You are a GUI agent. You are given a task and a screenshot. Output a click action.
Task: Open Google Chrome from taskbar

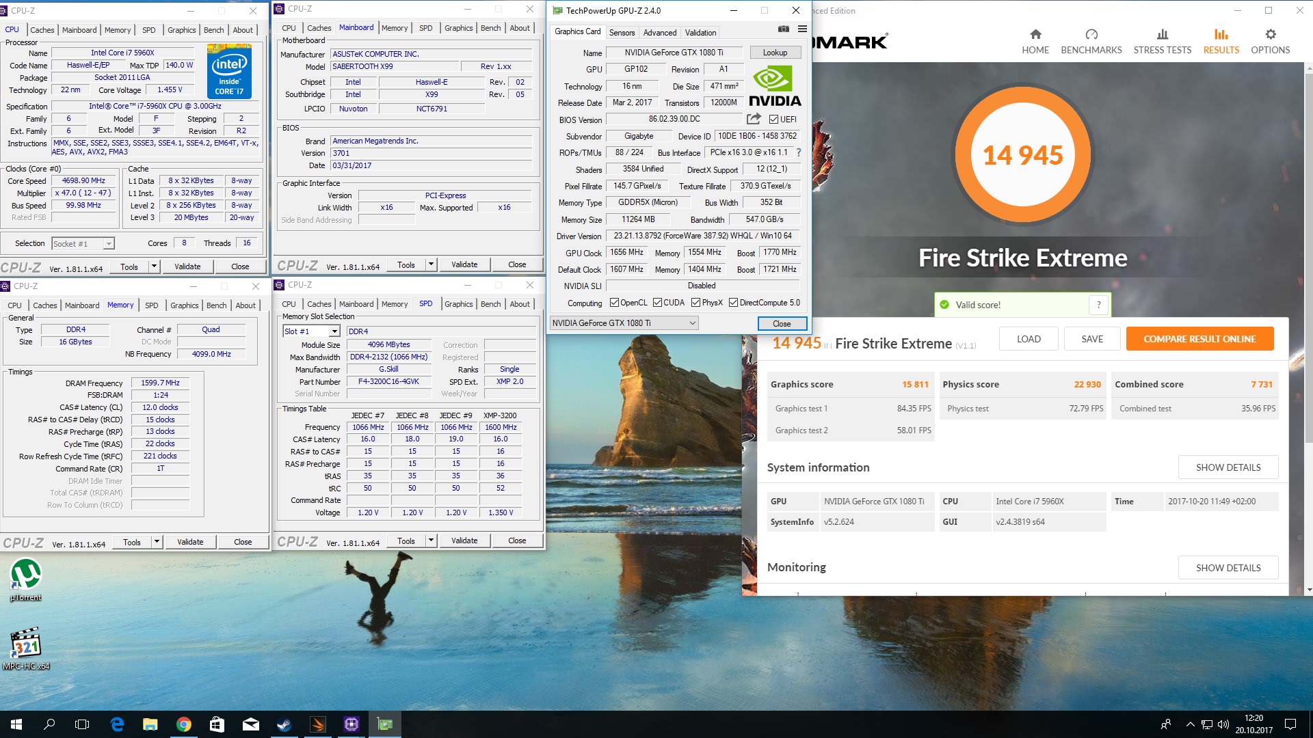click(x=183, y=724)
